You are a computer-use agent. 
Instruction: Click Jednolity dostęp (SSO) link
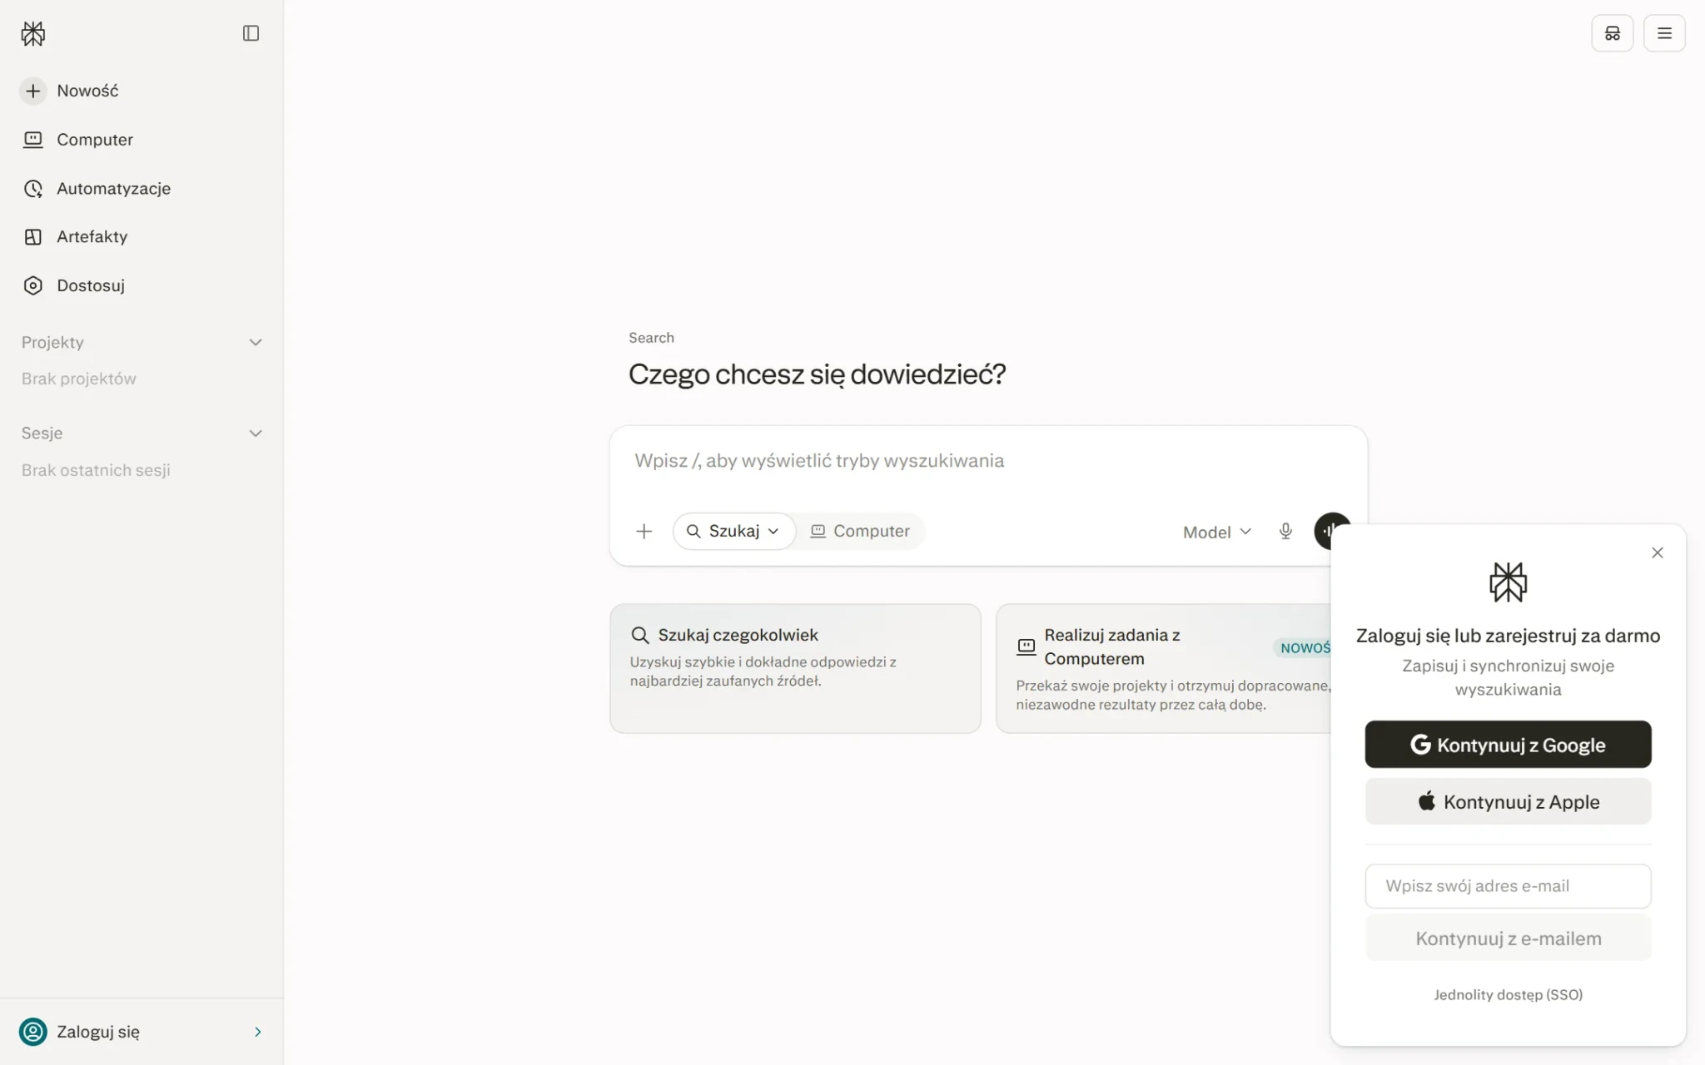tap(1508, 994)
